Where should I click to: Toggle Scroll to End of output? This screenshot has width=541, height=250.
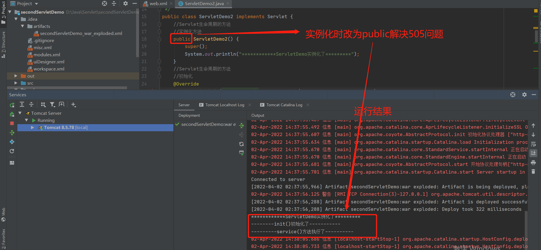click(533, 153)
